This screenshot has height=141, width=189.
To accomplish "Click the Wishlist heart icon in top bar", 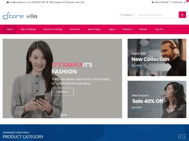I will tap(171, 2).
